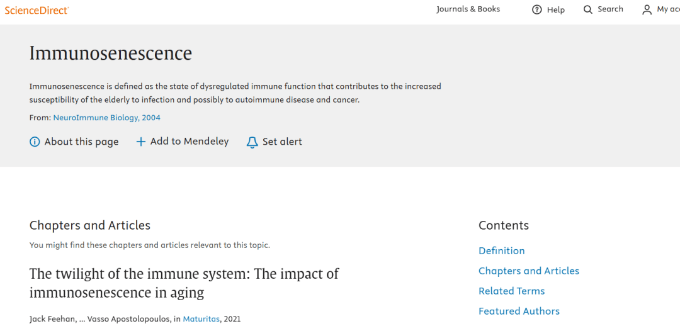Screen dimensions: 680x331
Task: Click the ScienceDirect logo
Action: point(37,10)
